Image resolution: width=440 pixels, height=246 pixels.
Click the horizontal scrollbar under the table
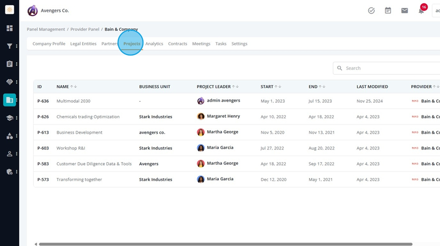tap(225, 244)
